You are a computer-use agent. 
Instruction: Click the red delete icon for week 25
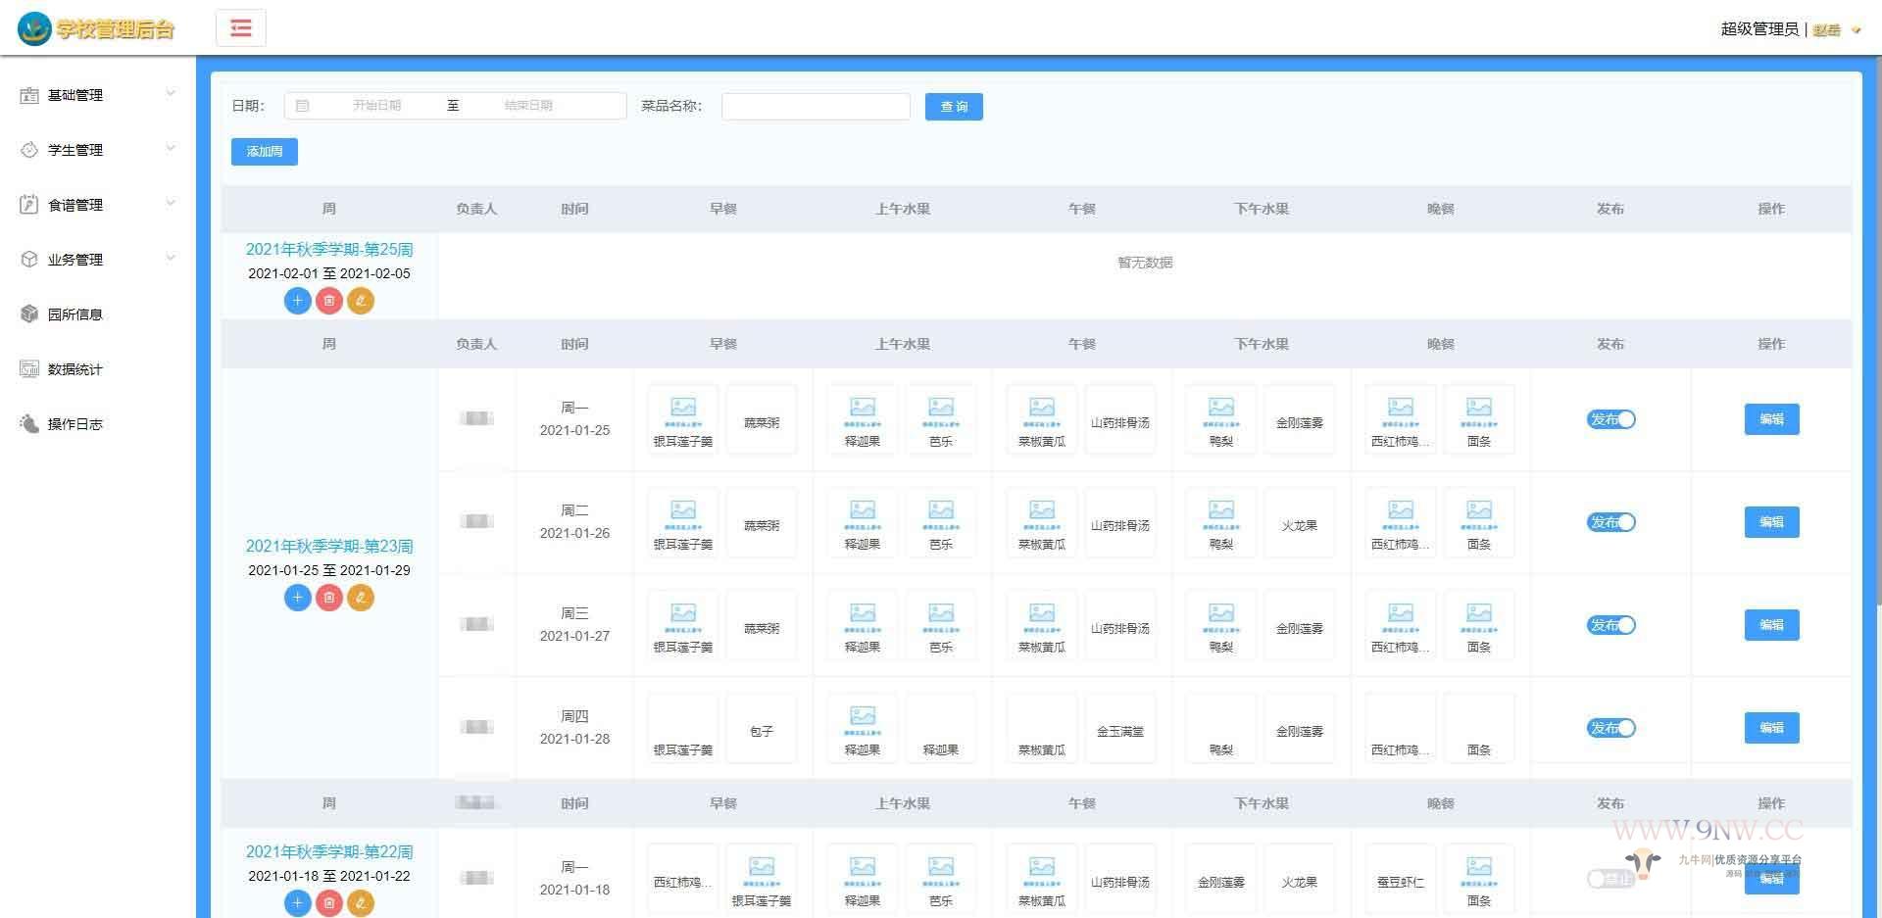click(329, 301)
